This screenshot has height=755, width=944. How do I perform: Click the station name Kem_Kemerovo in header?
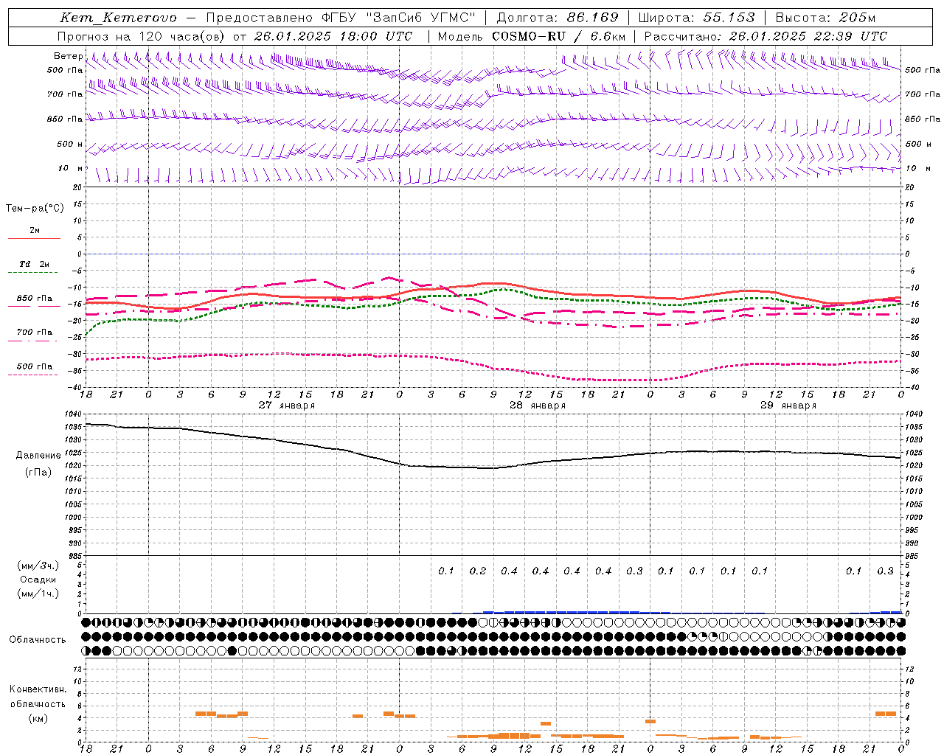pyautogui.click(x=118, y=18)
